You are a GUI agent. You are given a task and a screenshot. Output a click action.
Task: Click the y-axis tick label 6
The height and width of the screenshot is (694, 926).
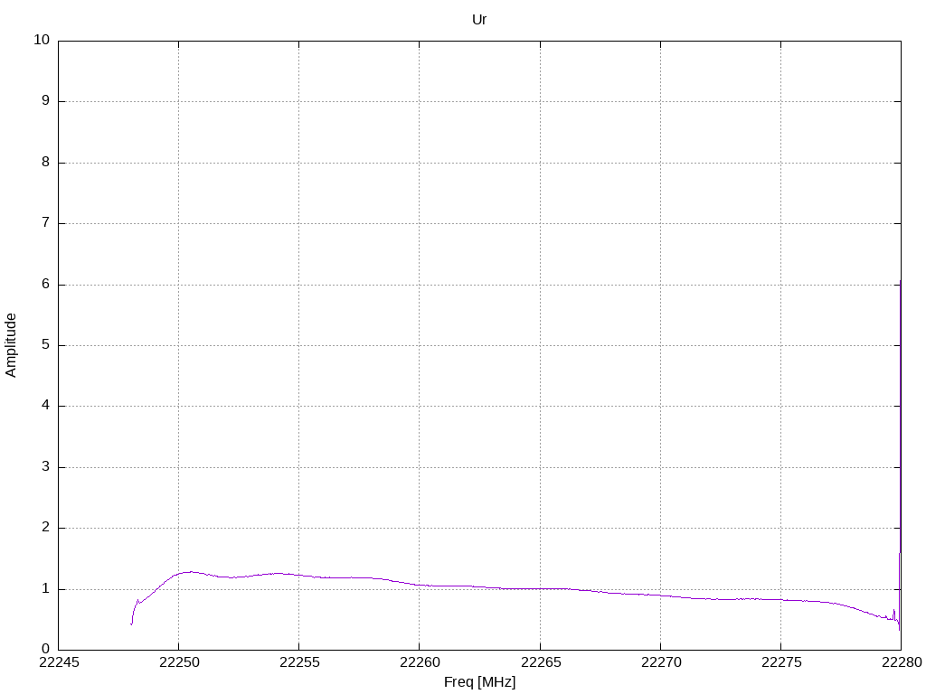45,284
